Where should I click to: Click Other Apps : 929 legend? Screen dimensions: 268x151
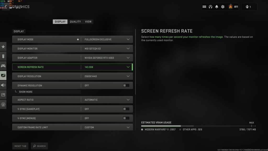191,130
